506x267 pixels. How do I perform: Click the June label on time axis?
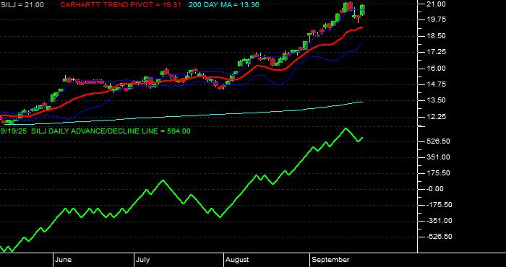[64, 260]
